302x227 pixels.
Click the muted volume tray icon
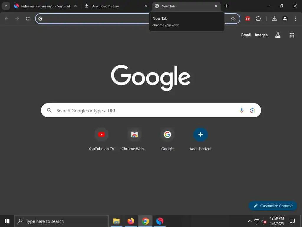(264, 221)
